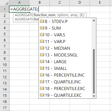
Task: Click the 15 - SMALL text
Action: coord(56,69)
